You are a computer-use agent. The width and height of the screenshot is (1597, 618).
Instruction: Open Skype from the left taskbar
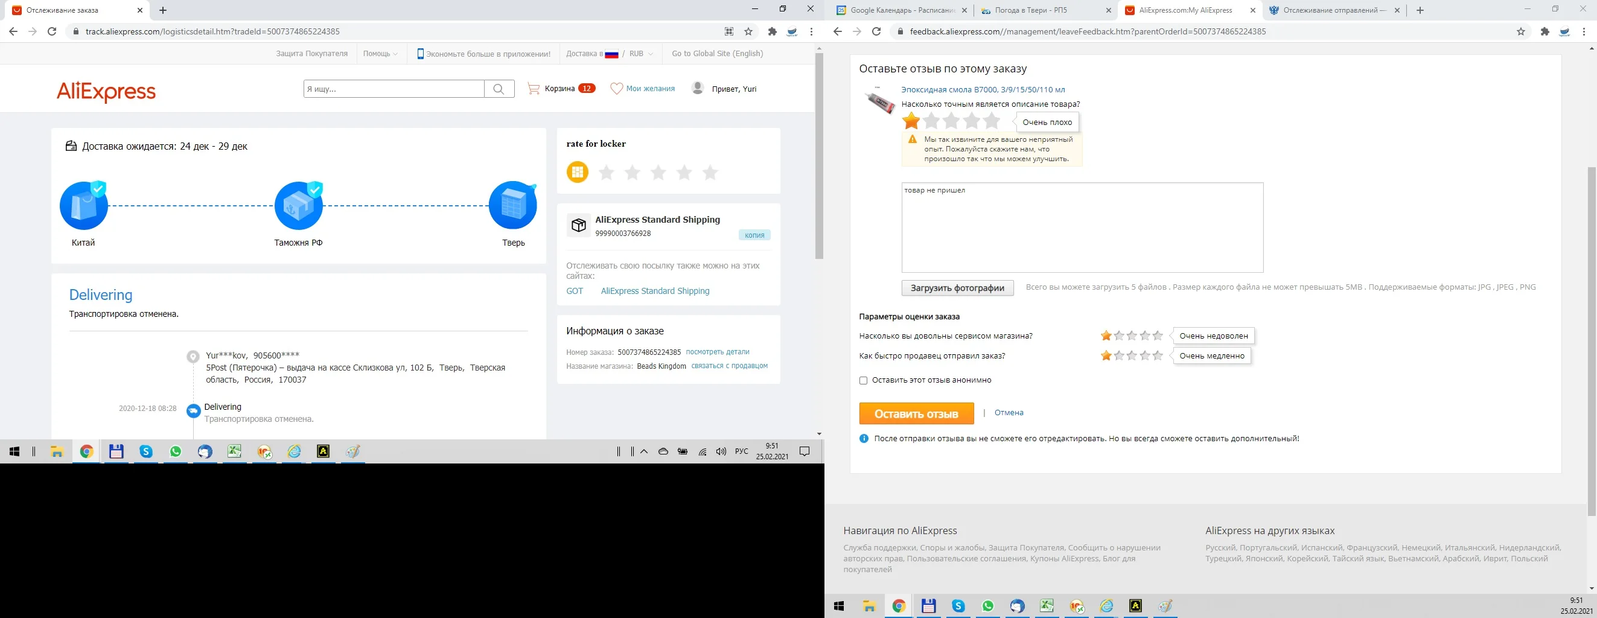pos(146,452)
